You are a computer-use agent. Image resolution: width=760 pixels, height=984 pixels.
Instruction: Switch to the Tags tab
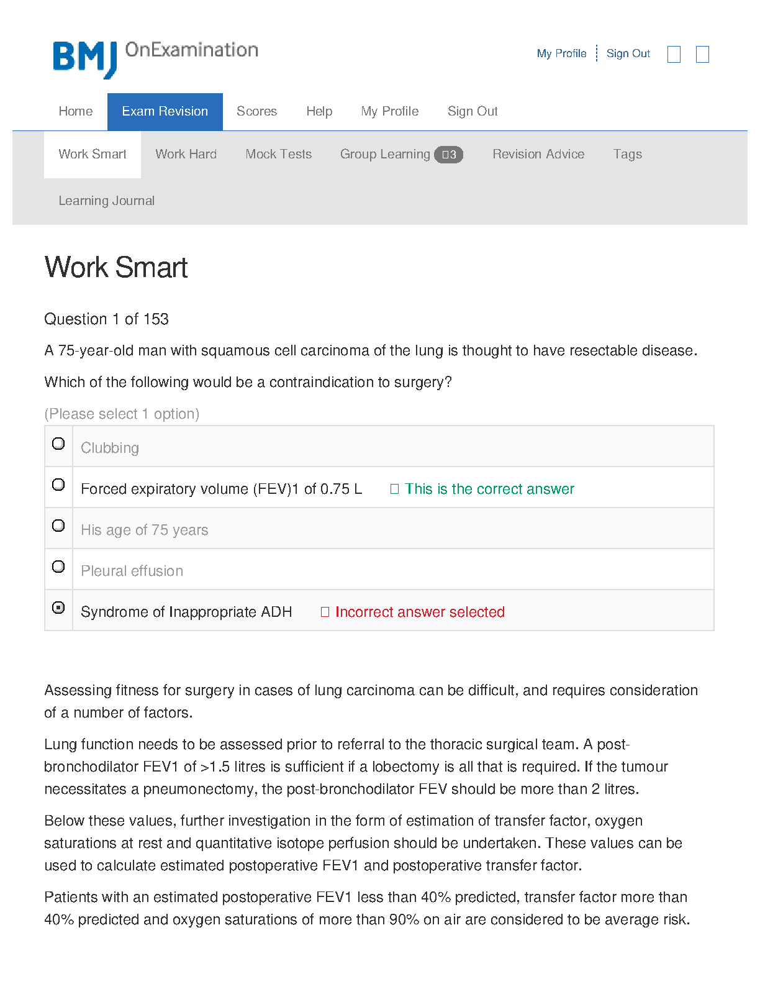tap(627, 155)
